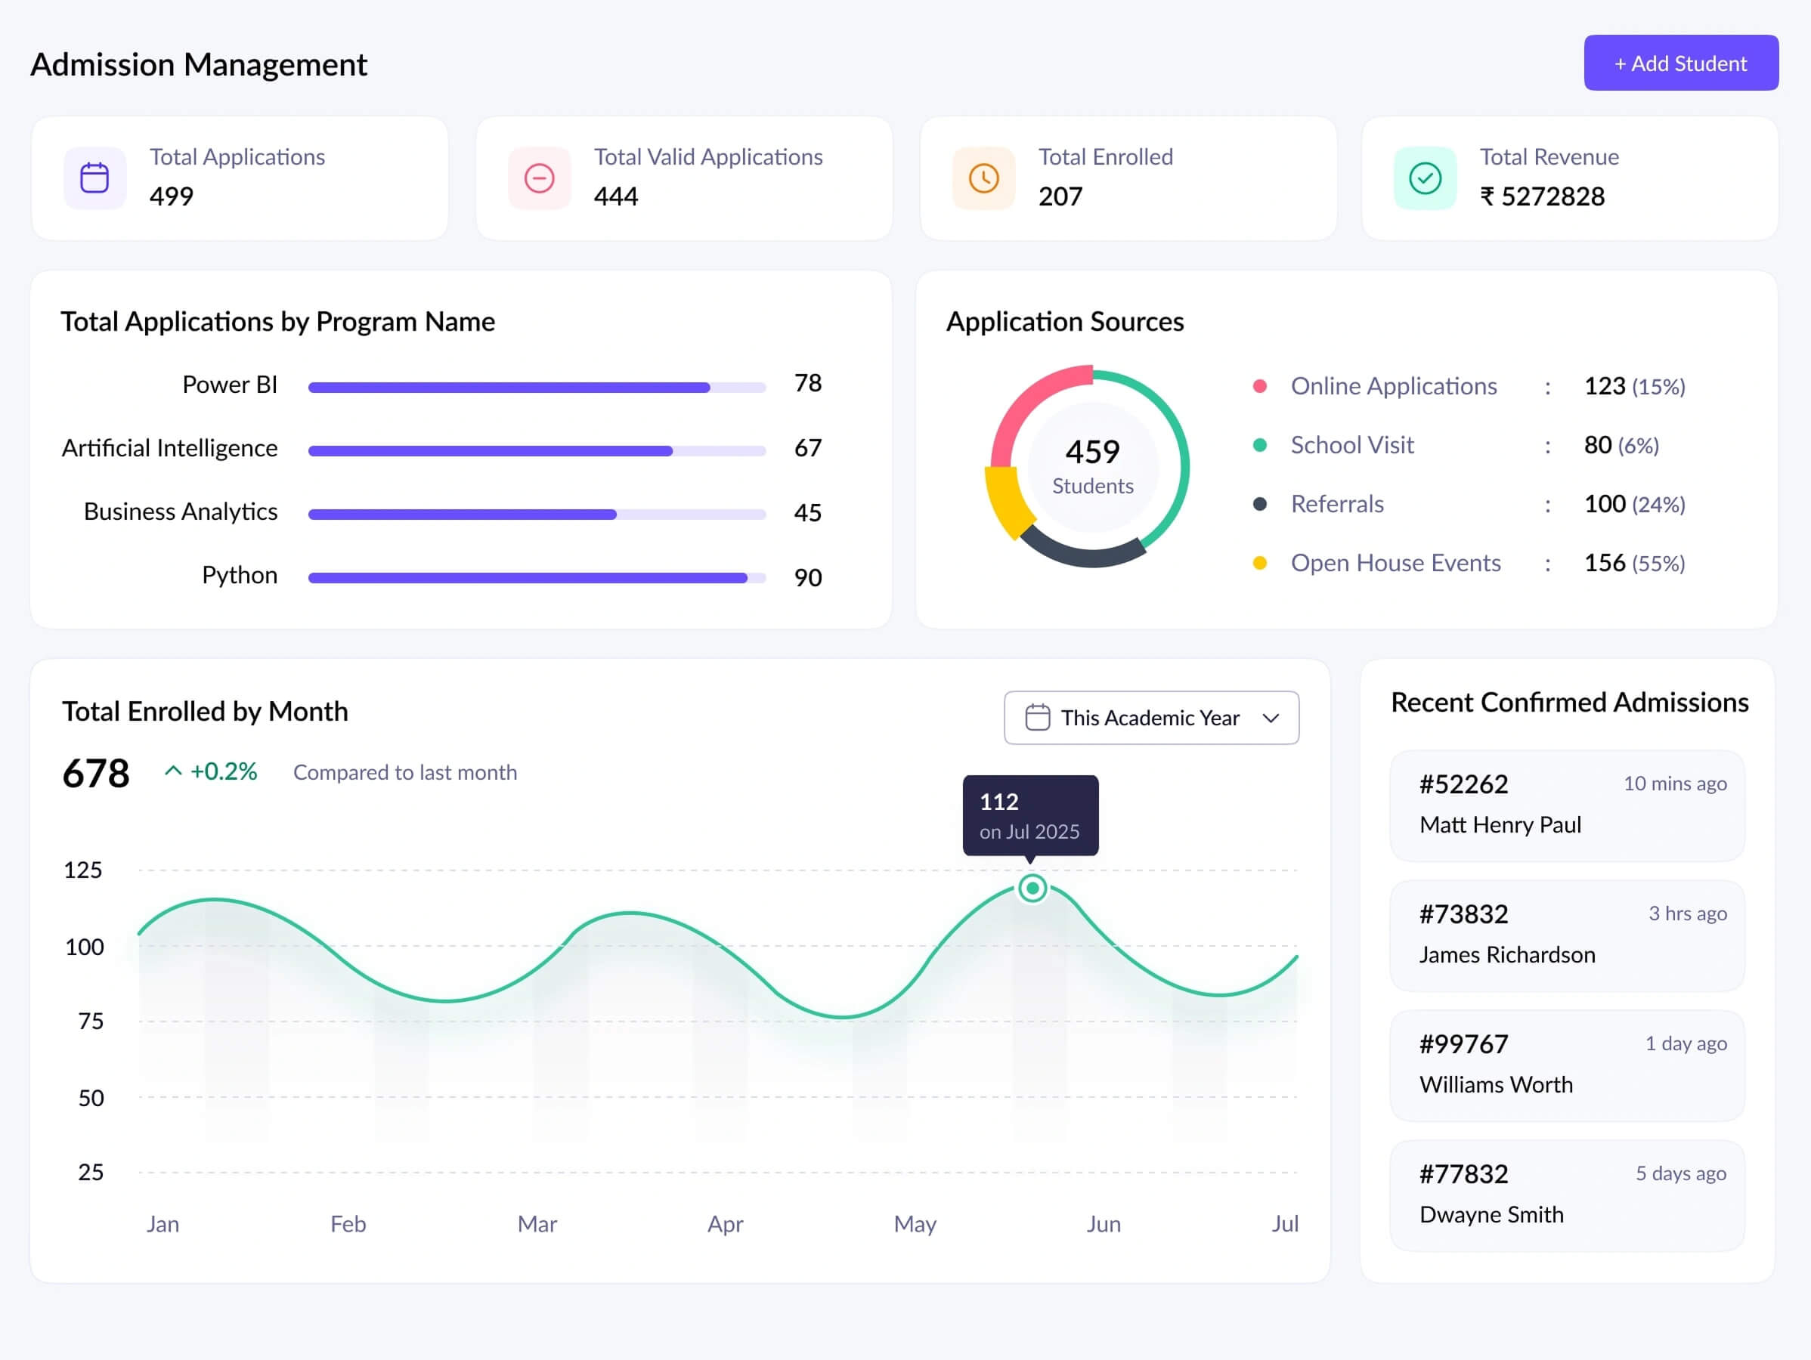Click the orange clock icon for Total Enrolled

(983, 178)
